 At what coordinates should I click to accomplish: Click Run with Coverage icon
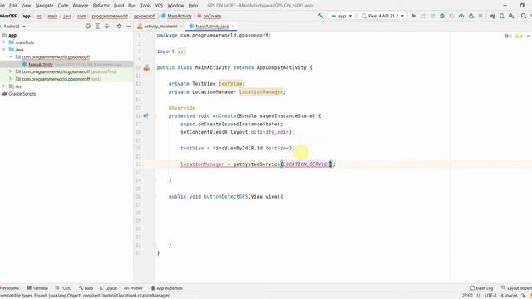coord(451,16)
